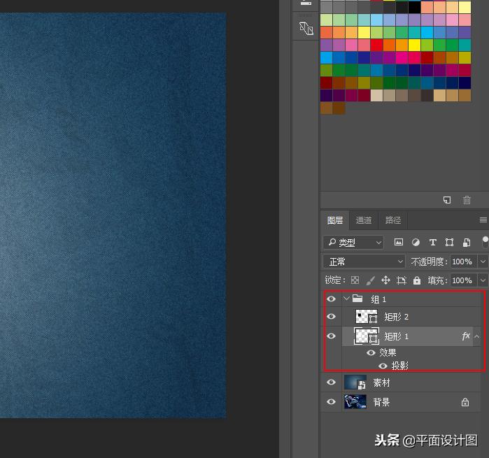The height and width of the screenshot is (458, 489).
Task: Select the 矩形 2 layer thumbnail
Action: pos(367,317)
